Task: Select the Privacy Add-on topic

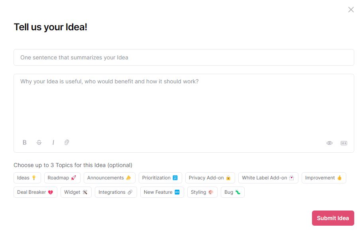Action: tap(210, 178)
